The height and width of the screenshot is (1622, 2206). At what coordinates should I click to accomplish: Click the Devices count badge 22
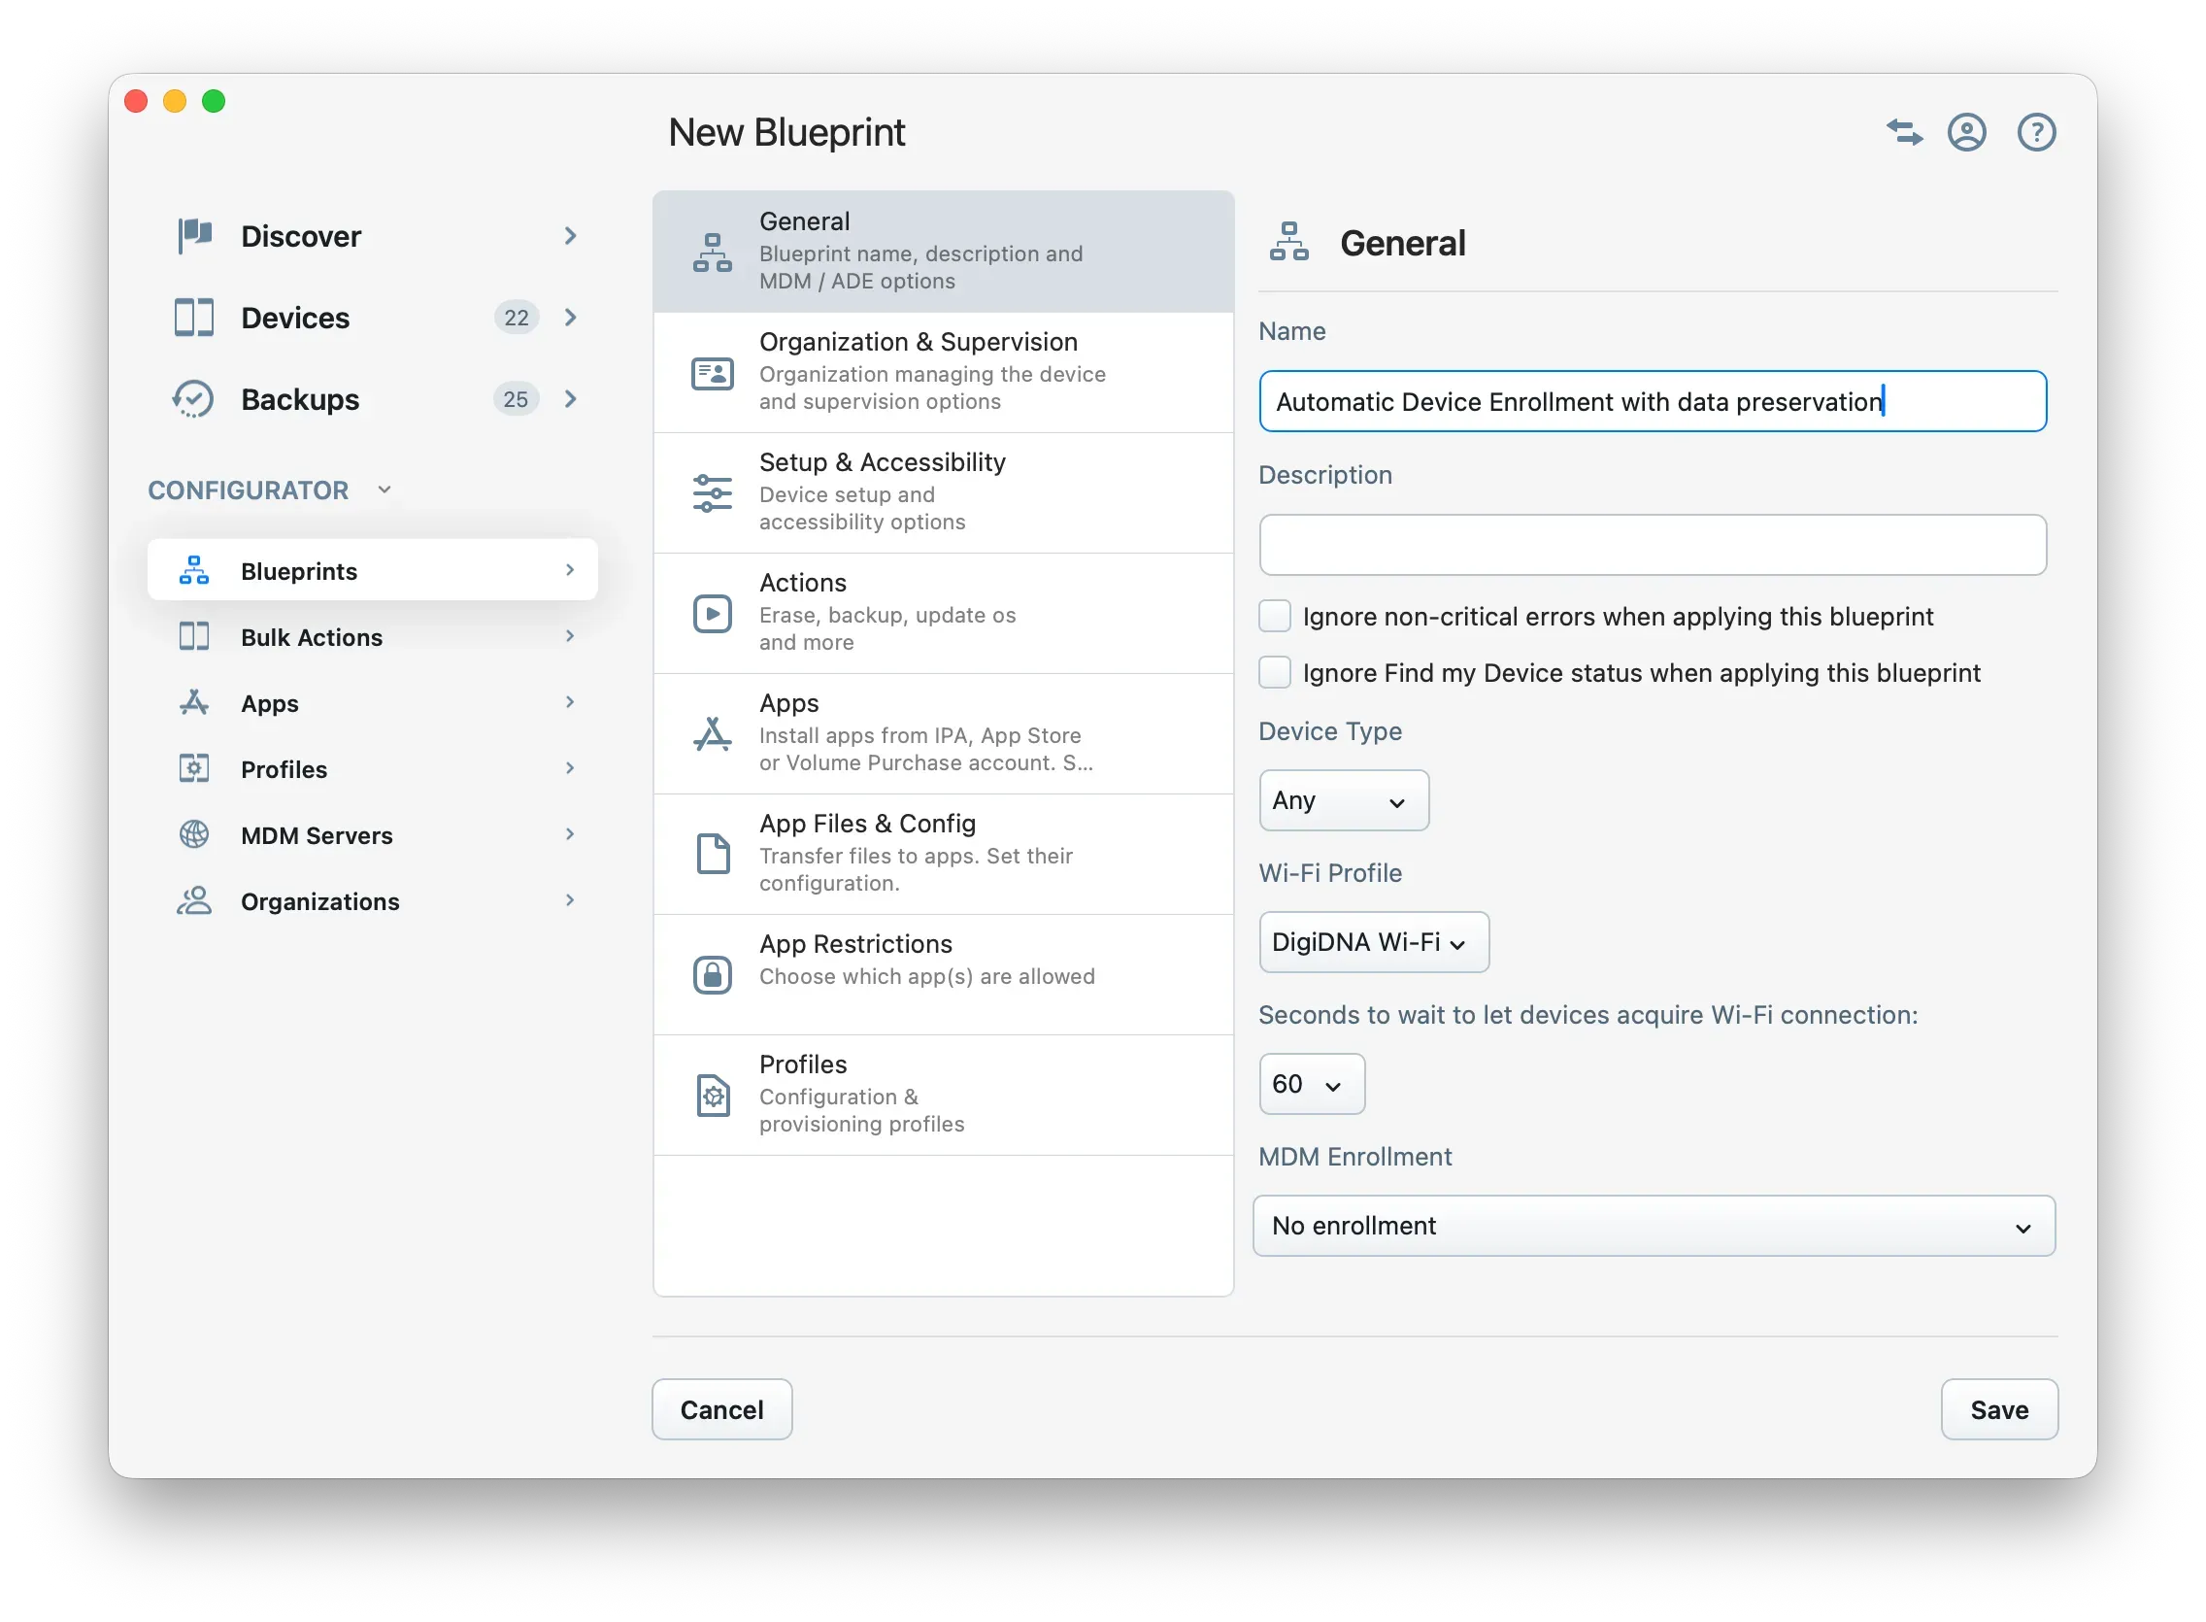[517, 318]
